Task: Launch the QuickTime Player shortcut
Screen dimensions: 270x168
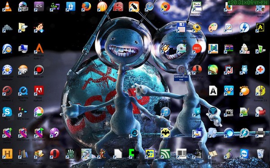Action: pyautogui.click(x=23, y=91)
